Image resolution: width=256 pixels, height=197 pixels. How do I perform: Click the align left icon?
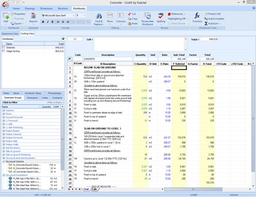(x=58, y=22)
